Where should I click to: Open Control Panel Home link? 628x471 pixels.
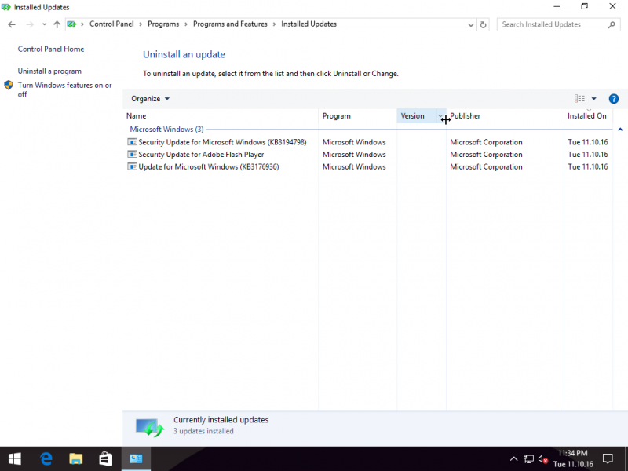click(x=51, y=49)
